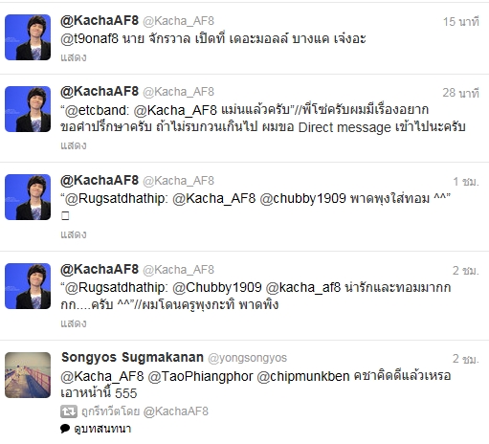Click the retweet icon beside ถูกรีทวีตโดย
This screenshot has width=489, height=444.
(69, 411)
